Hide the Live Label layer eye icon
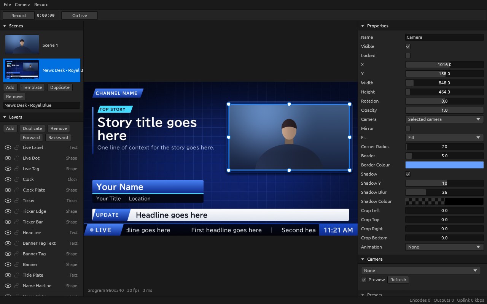This screenshot has height=304, width=487. (8, 147)
